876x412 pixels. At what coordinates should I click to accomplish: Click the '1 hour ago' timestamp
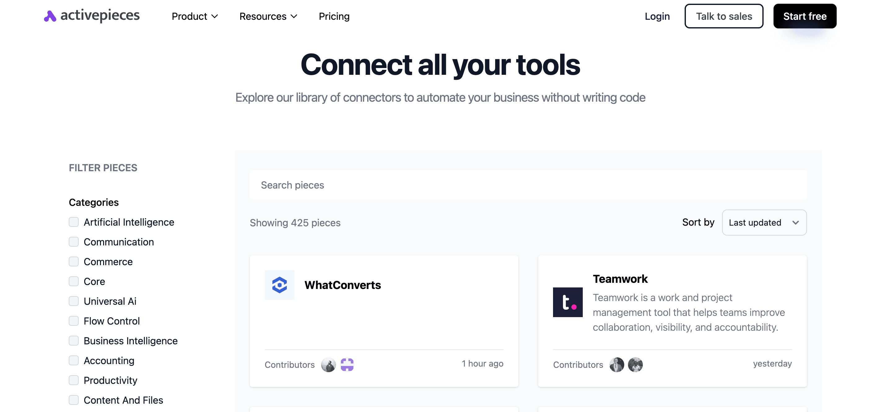[482, 363]
